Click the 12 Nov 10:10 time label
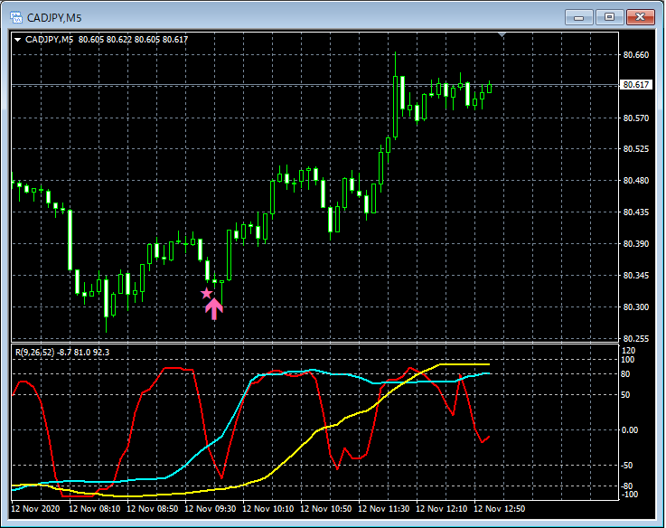This screenshot has height=528, width=666. [268, 508]
